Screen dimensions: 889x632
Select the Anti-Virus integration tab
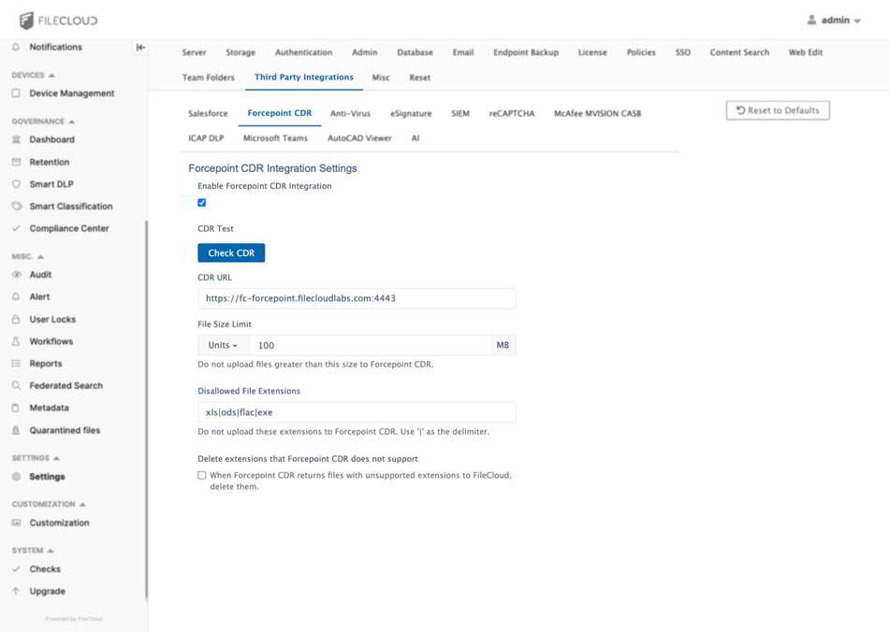click(350, 113)
